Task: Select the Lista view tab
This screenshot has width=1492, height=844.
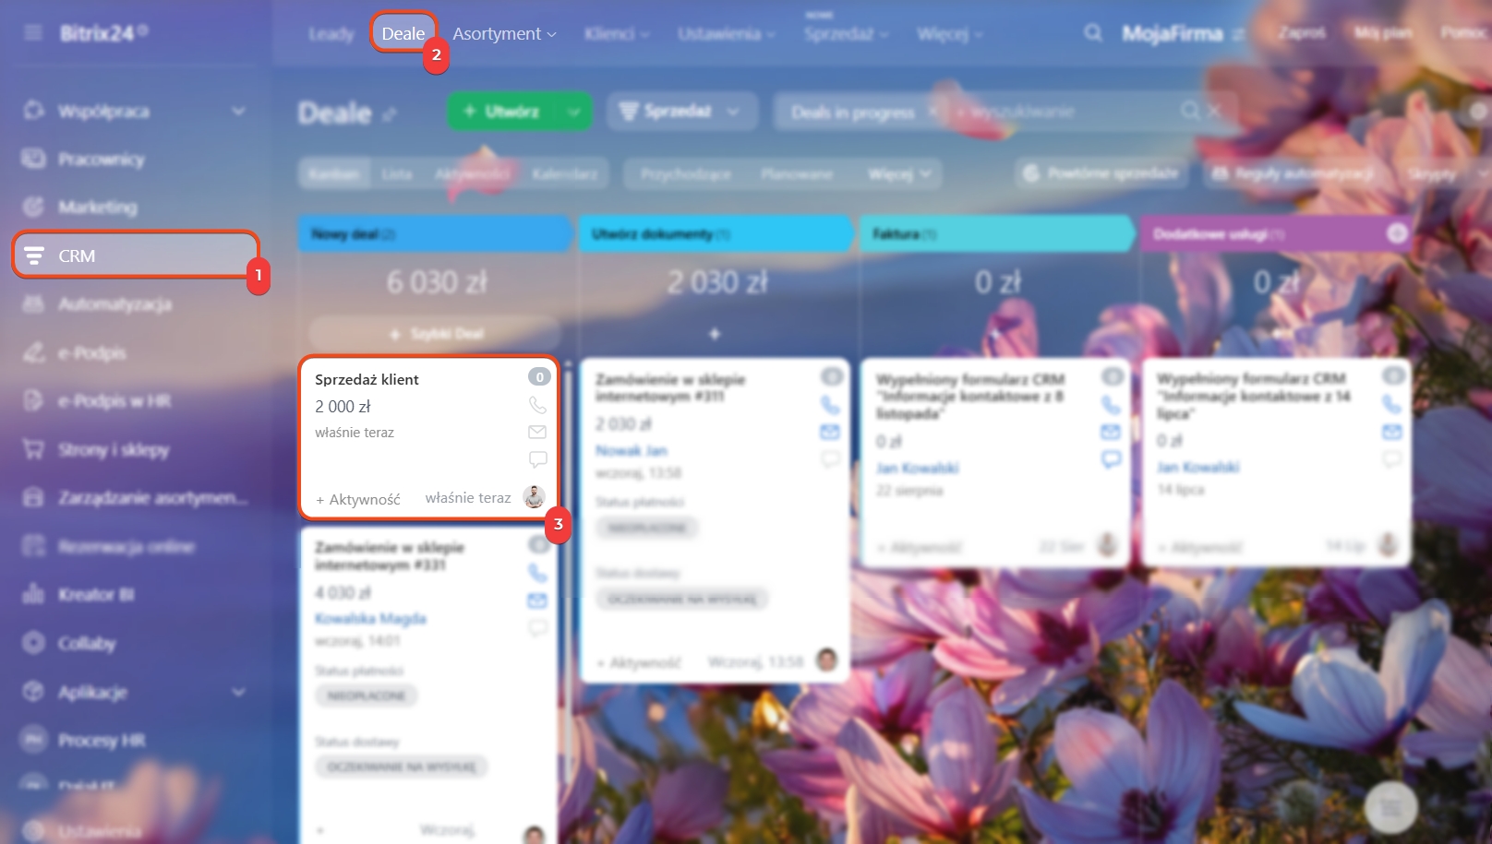Action: pyautogui.click(x=396, y=173)
